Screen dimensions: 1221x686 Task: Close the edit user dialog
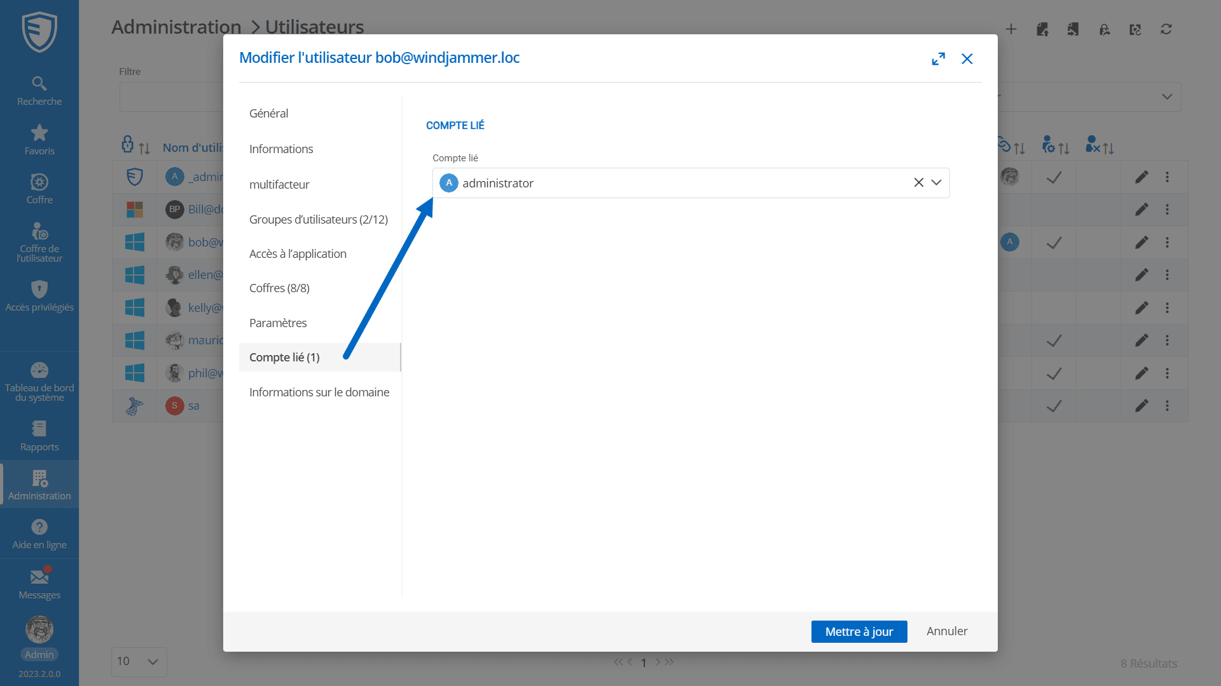point(967,59)
